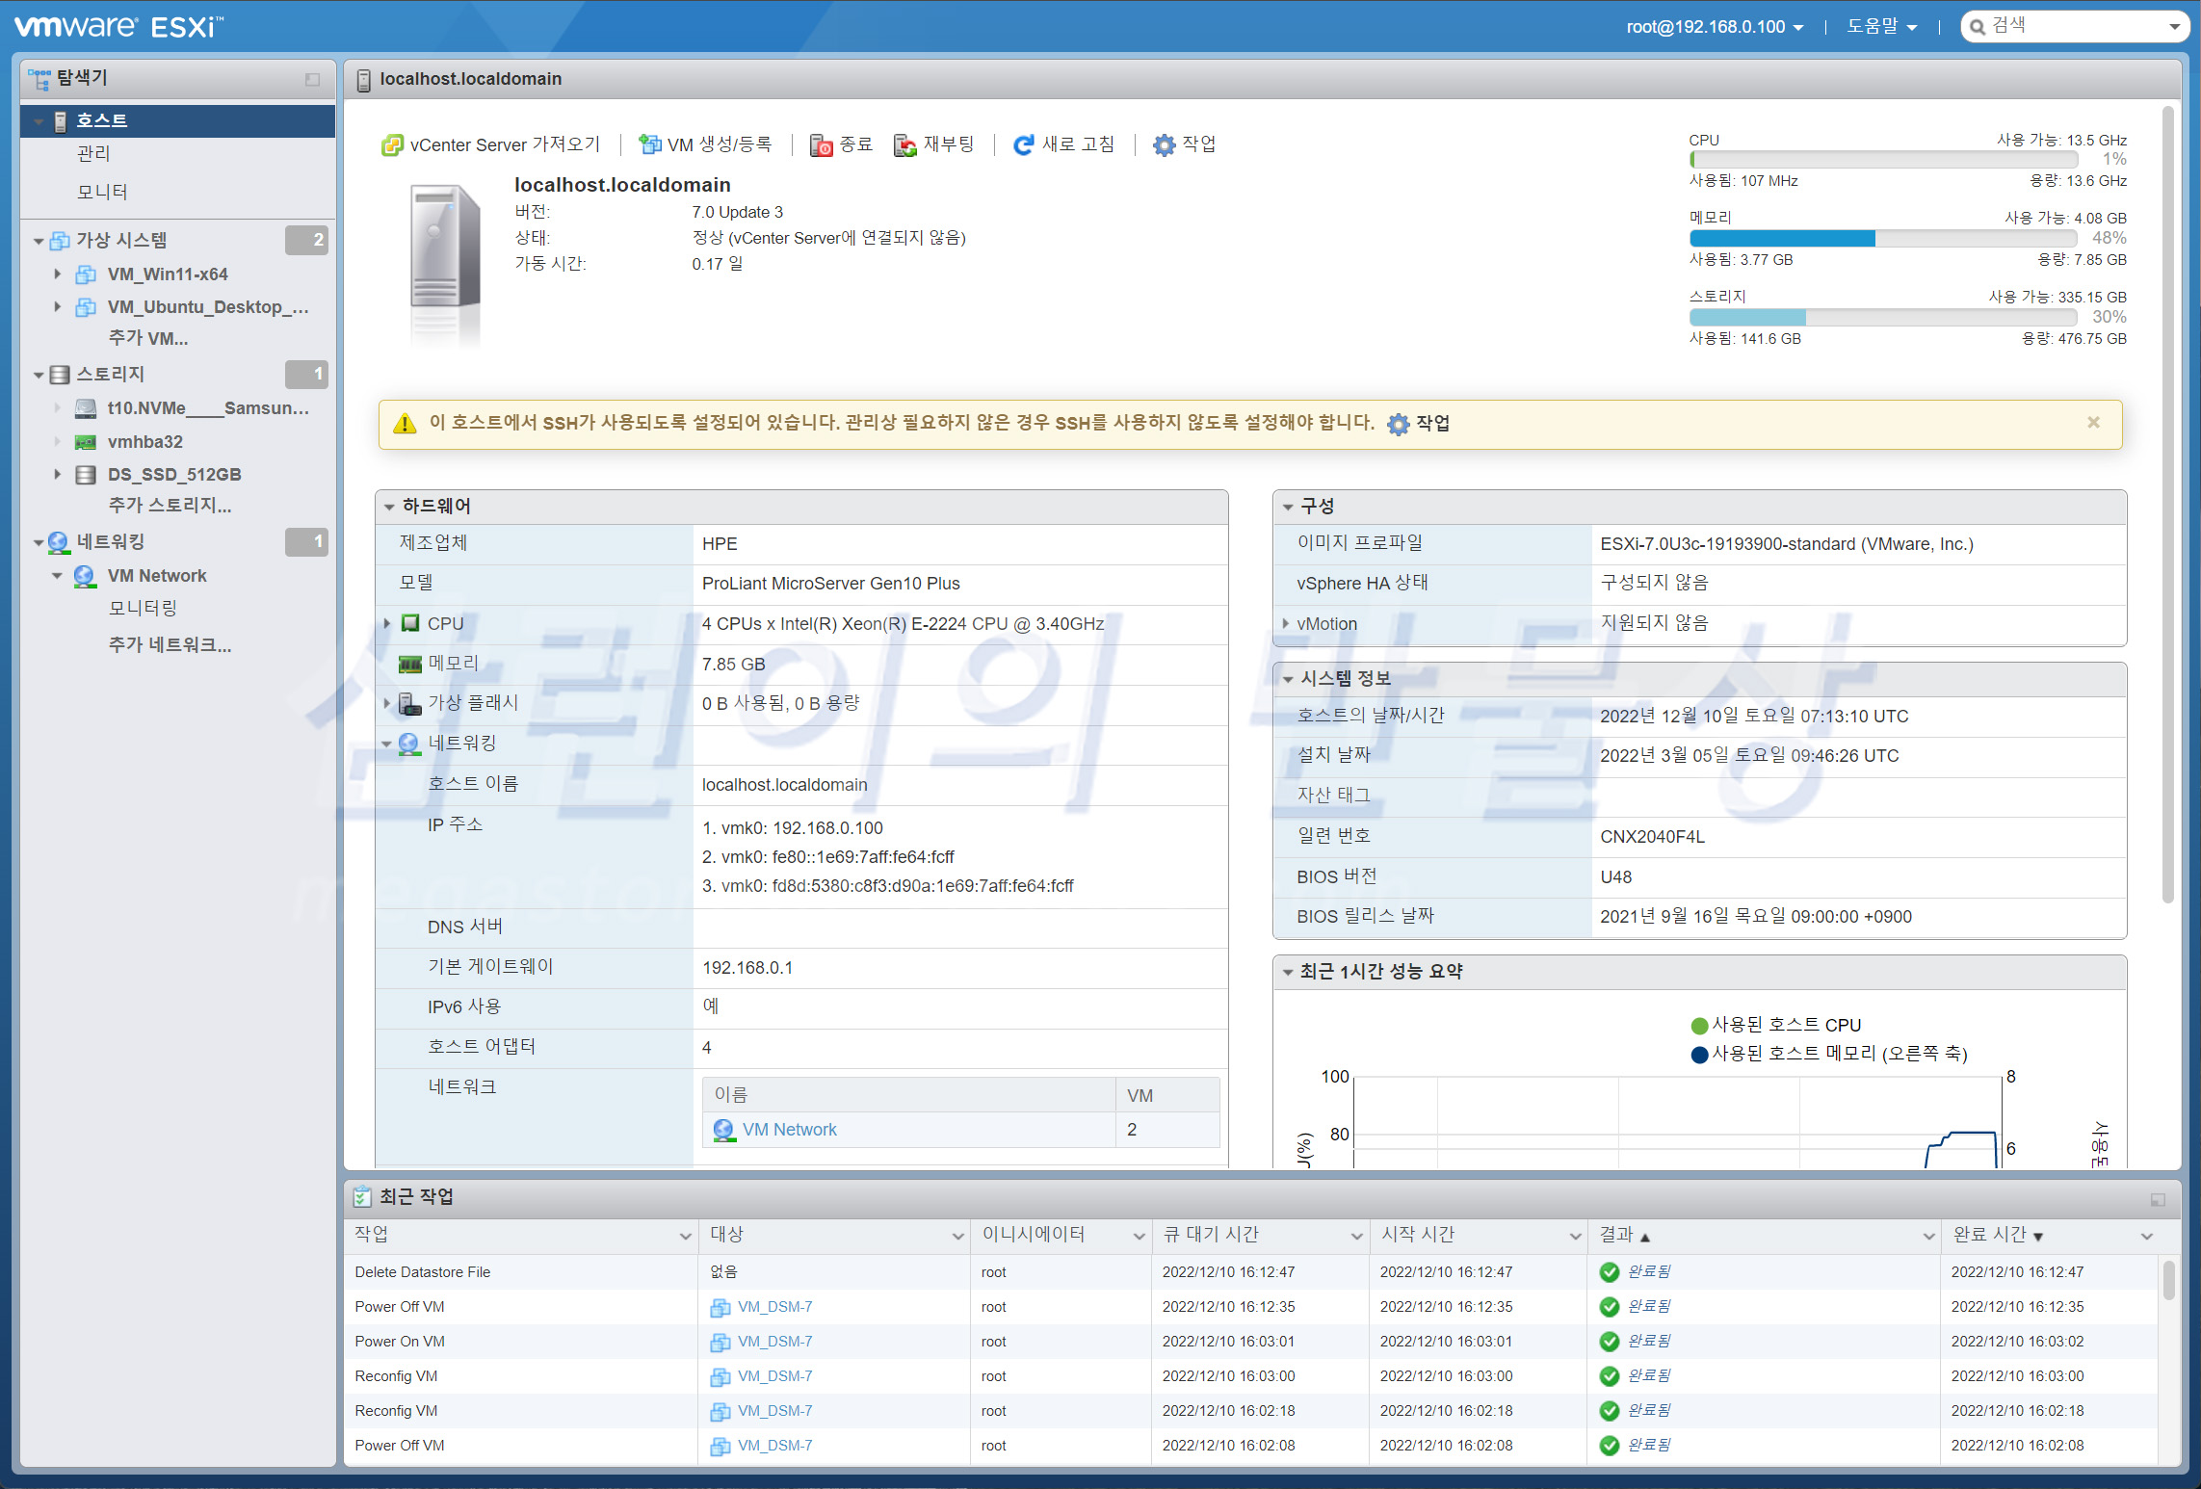The height and width of the screenshot is (1489, 2201).
Task: Click the vCenter Server import icon
Action: [392, 145]
